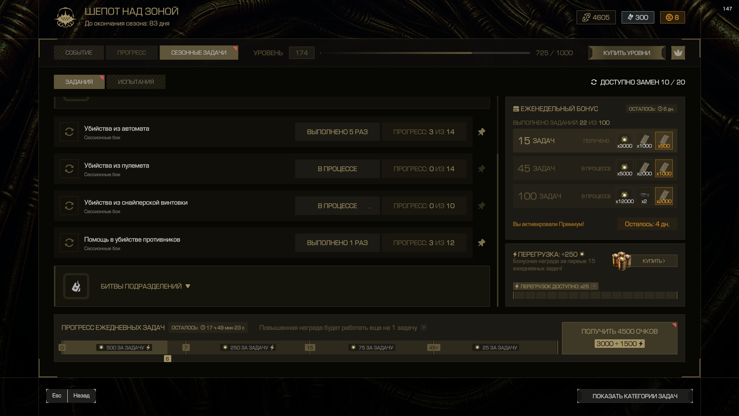Click the daily task progress bar segment '500 за задачу'
This screenshot has height=416, width=739.
[124, 347]
